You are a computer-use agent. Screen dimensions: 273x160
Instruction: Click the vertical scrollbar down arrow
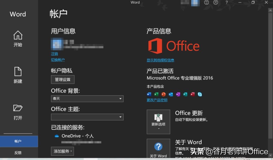(270, 155)
